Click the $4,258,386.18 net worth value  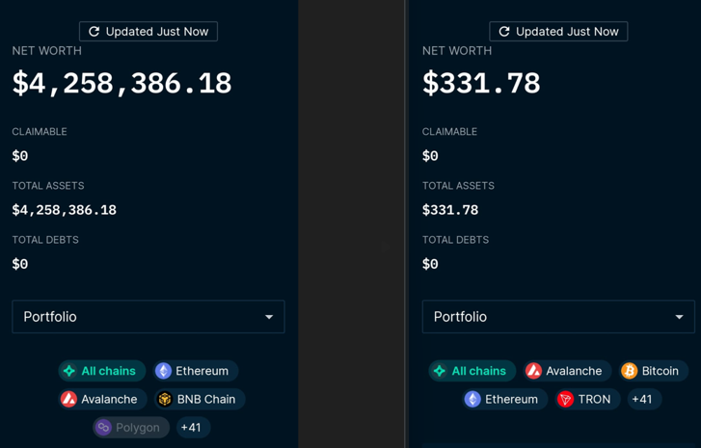tap(121, 83)
